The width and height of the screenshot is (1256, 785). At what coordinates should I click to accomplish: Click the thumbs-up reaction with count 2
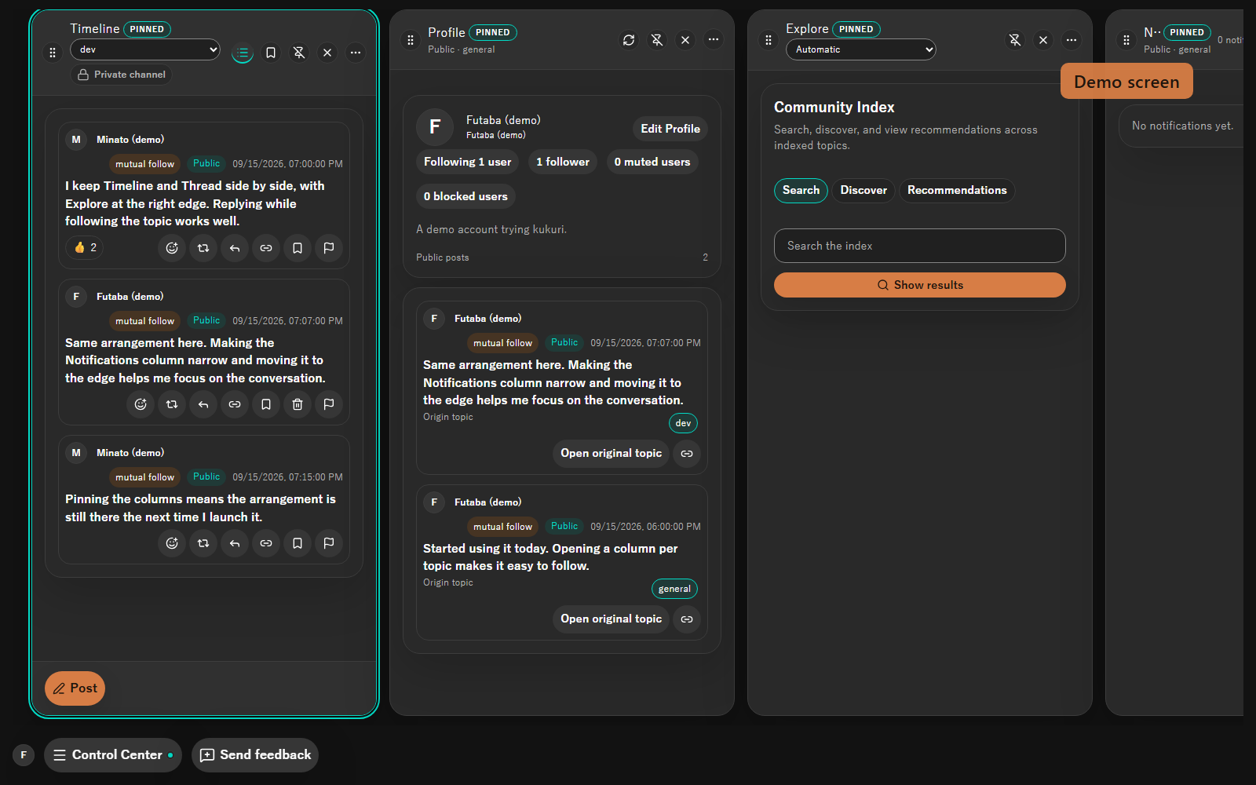(85, 247)
